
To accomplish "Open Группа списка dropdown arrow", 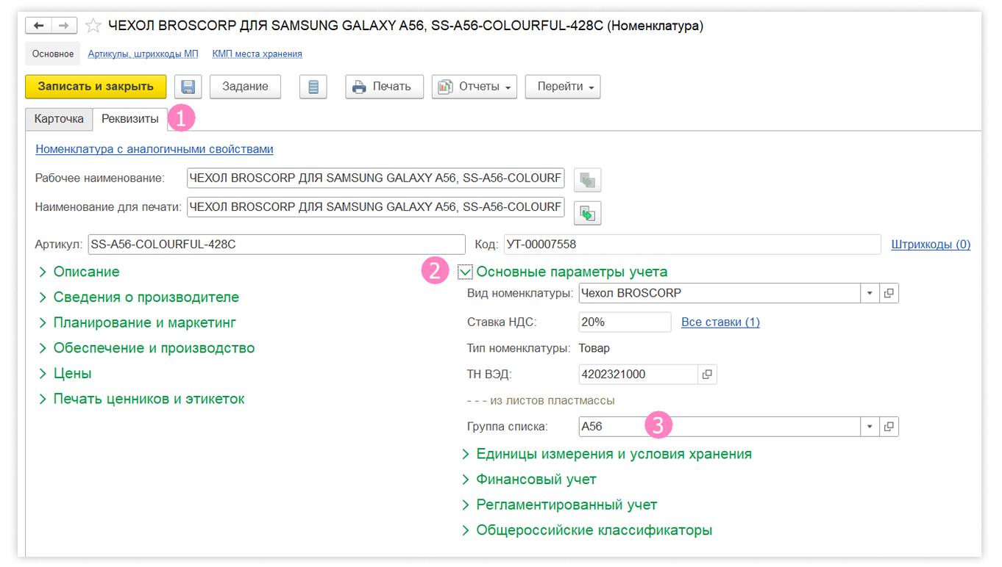I will tap(870, 427).
